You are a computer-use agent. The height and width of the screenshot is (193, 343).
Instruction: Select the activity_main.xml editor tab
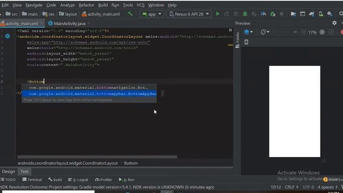tap(21, 24)
